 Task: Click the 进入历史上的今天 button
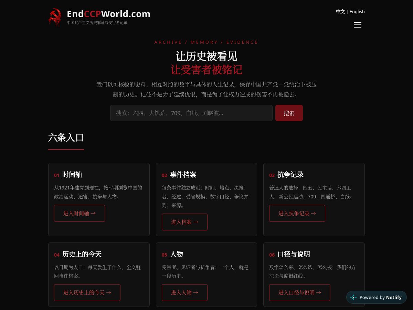[x=87, y=292]
